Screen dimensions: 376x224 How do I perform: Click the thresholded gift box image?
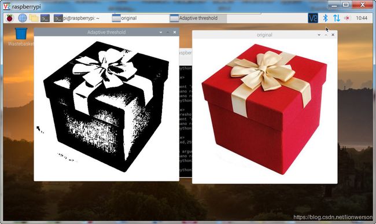[x=106, y=109]
